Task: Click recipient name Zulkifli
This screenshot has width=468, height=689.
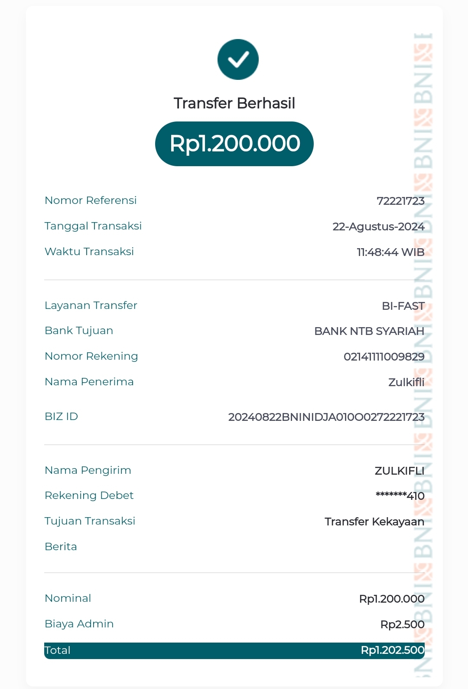Action: coord(406,382)
